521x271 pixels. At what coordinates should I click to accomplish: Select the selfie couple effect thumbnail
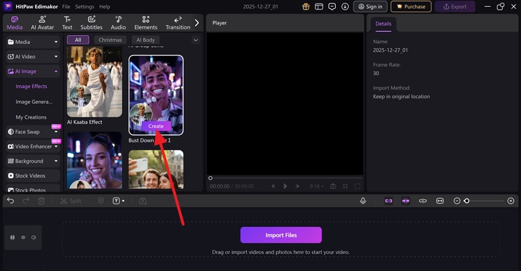click(156, 169)
